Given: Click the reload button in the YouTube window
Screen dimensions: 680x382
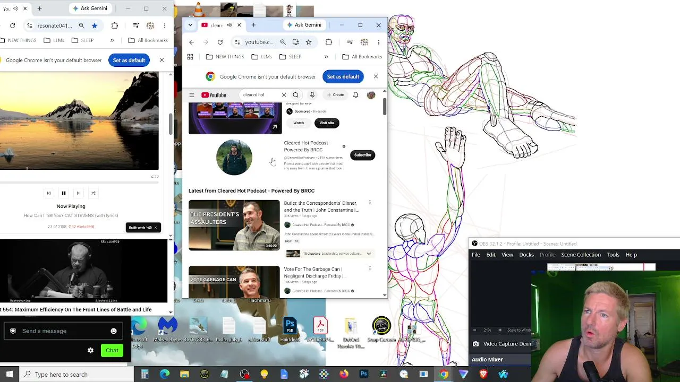Looking at the screenshot, I should [220, 42].
